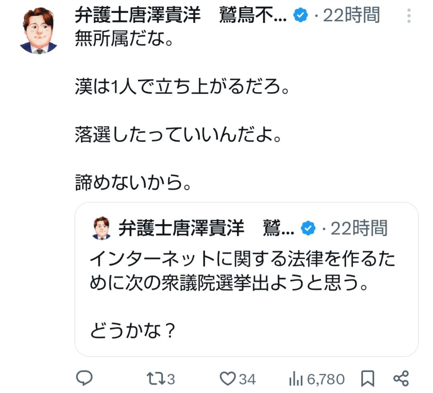Repost this tweet with the retweet icon
This screenshot has height=393, width=433.
(155, 378)
